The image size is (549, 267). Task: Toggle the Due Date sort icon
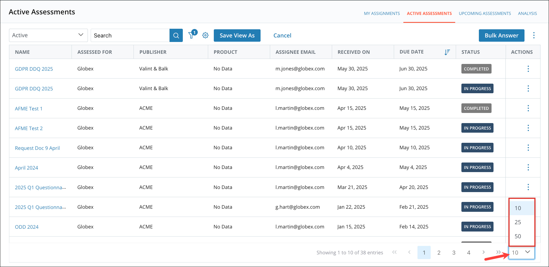(447, 52)
